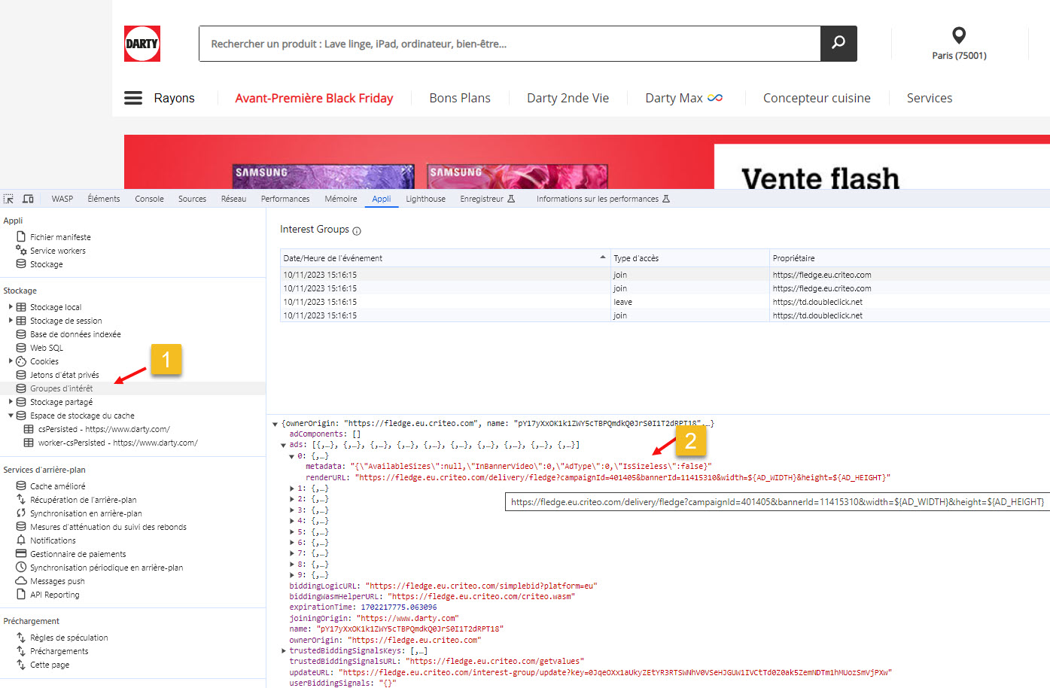
Task: Select Groupes d'intérêt in the sidebar
Action: tap(132, 388)
